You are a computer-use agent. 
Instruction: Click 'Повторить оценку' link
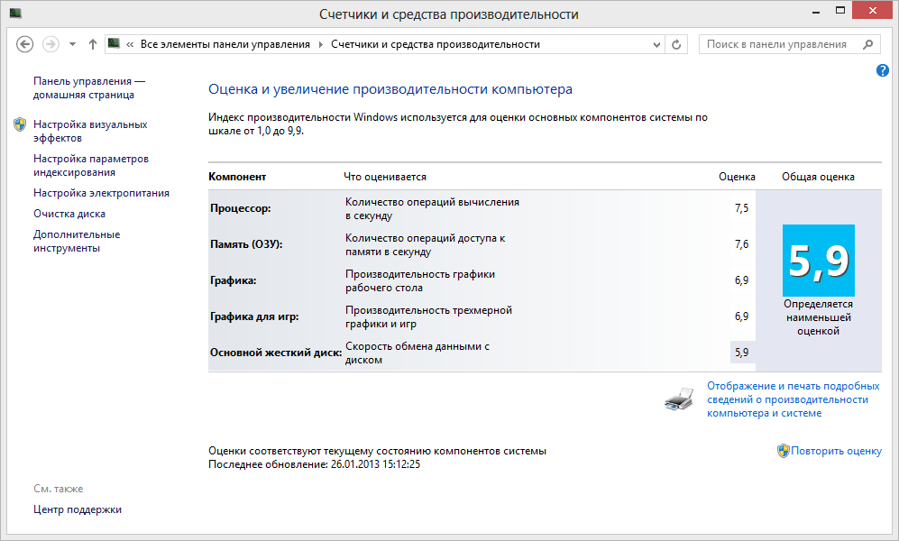(x=837, y=451)
